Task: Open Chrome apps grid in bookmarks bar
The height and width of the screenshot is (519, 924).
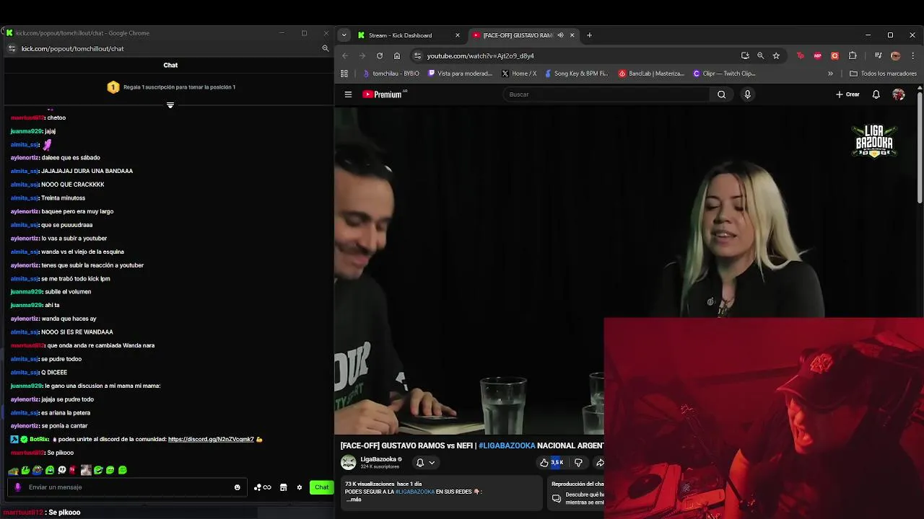Action: [344, 74]
